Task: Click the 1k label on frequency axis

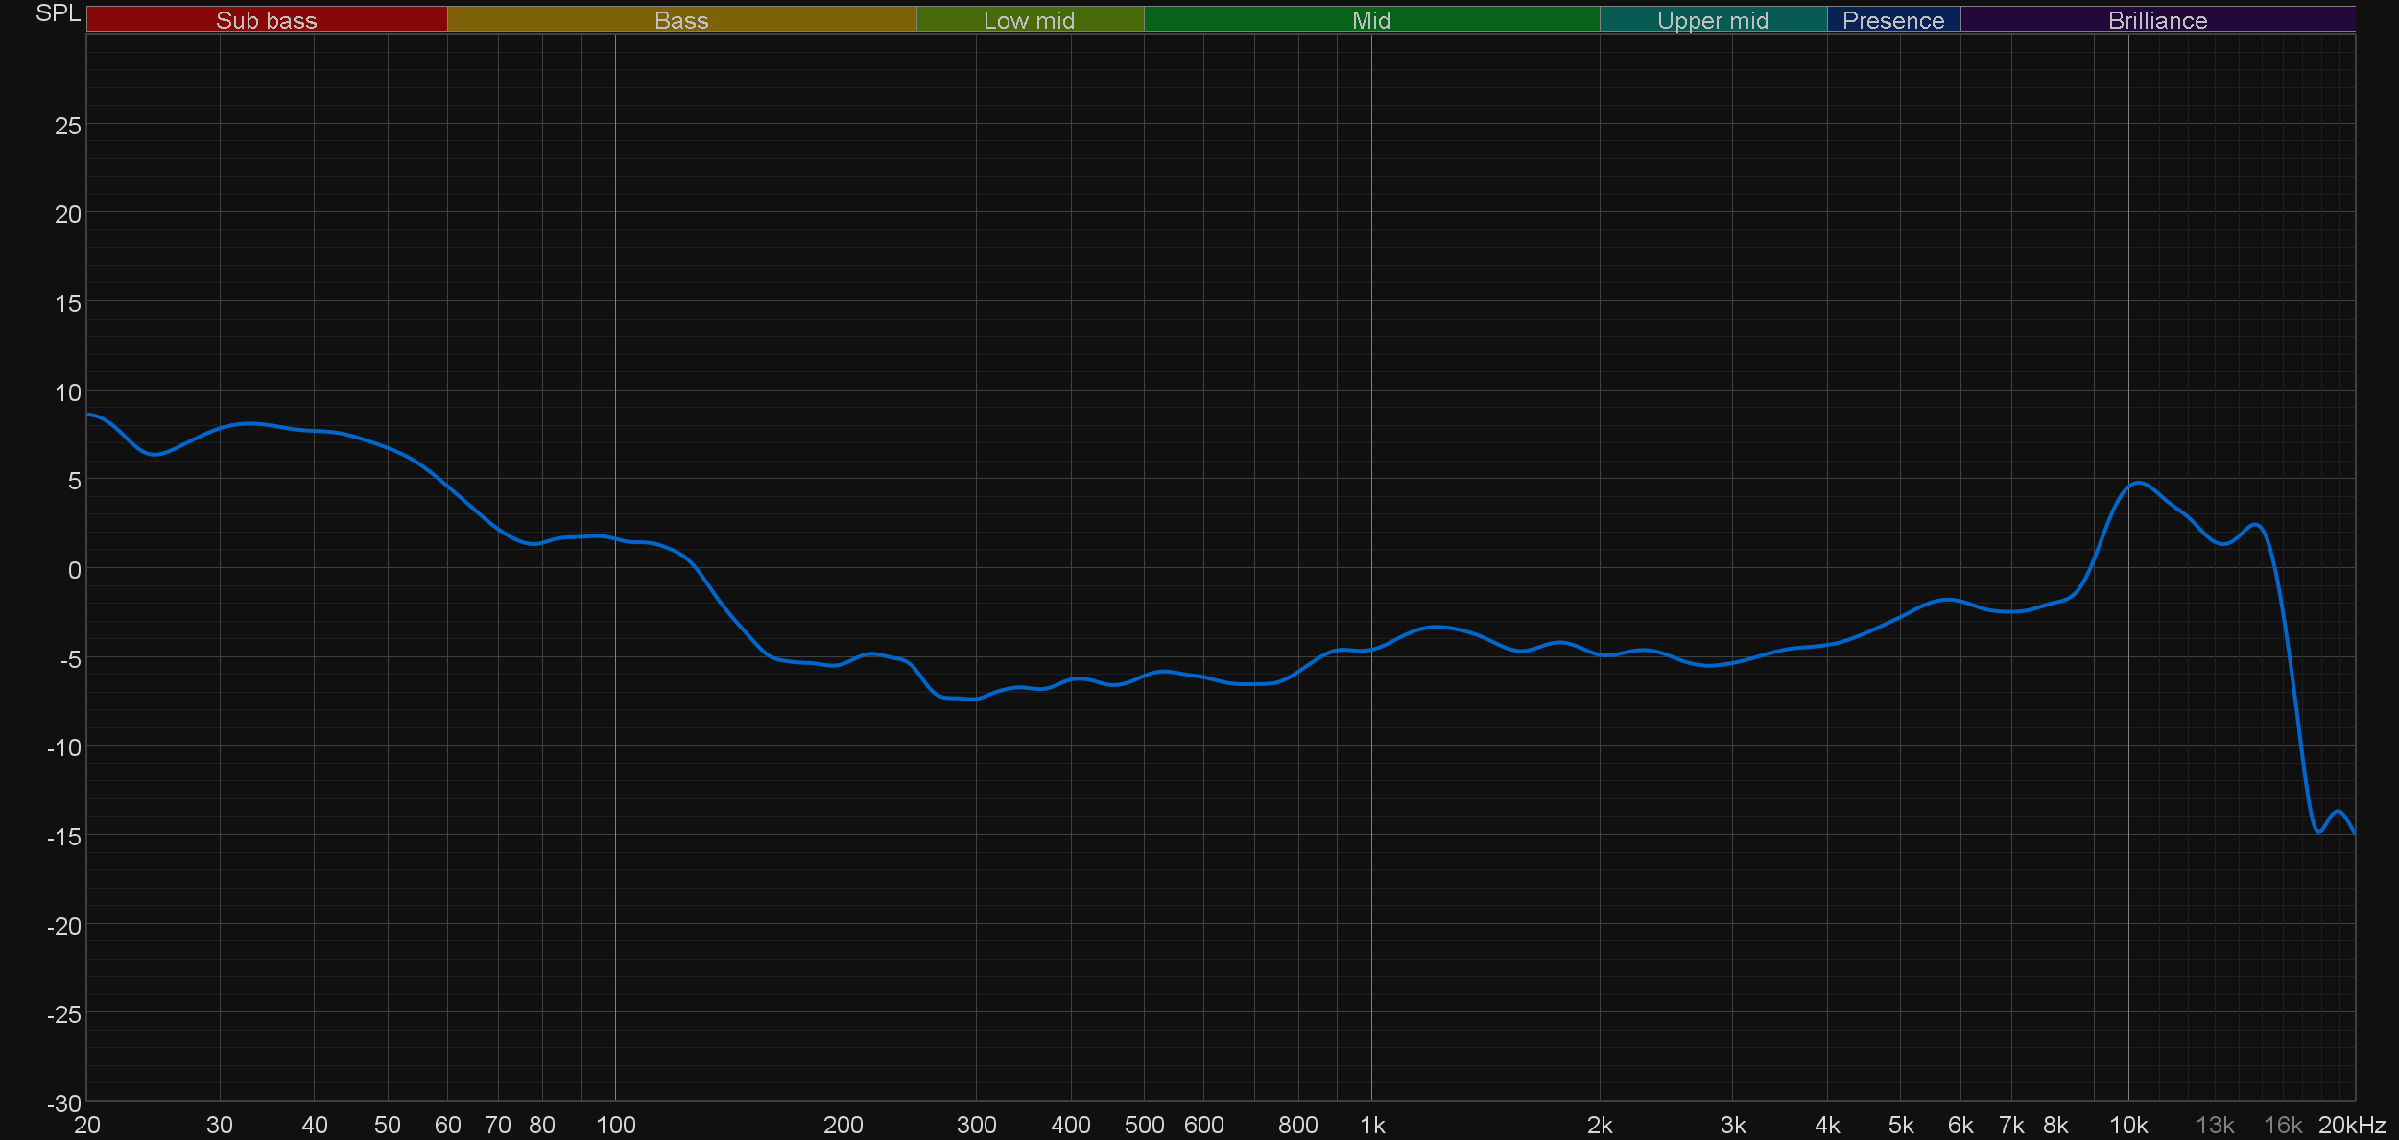Action: coord(1372,1125)
